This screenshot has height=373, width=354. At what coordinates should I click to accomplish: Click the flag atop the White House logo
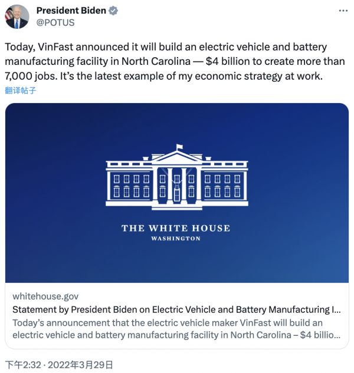point(179,147)
